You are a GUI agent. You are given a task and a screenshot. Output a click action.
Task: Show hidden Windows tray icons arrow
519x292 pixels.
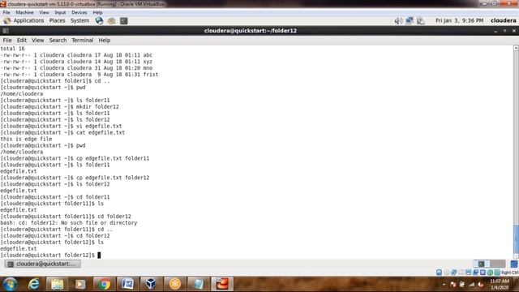(444, 285)
